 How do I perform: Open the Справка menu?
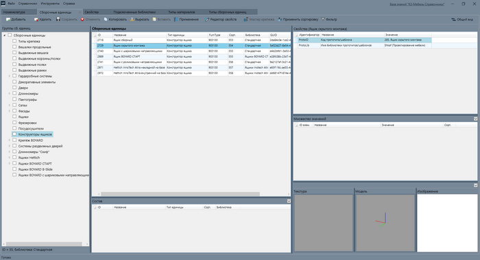[69, 3]
